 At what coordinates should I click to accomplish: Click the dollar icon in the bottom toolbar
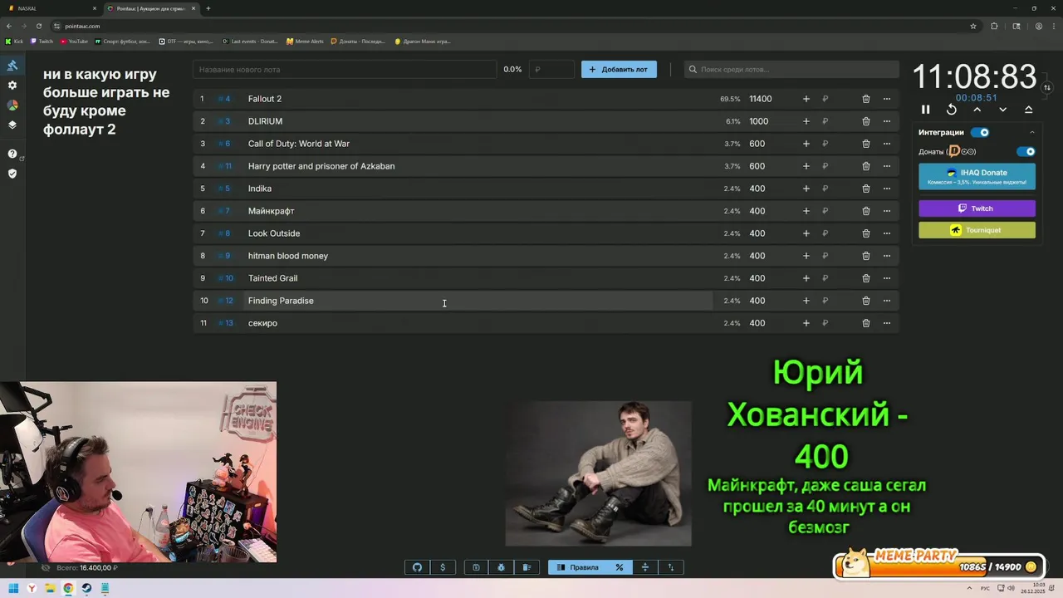pyautogui.click(x=443, y=567)
